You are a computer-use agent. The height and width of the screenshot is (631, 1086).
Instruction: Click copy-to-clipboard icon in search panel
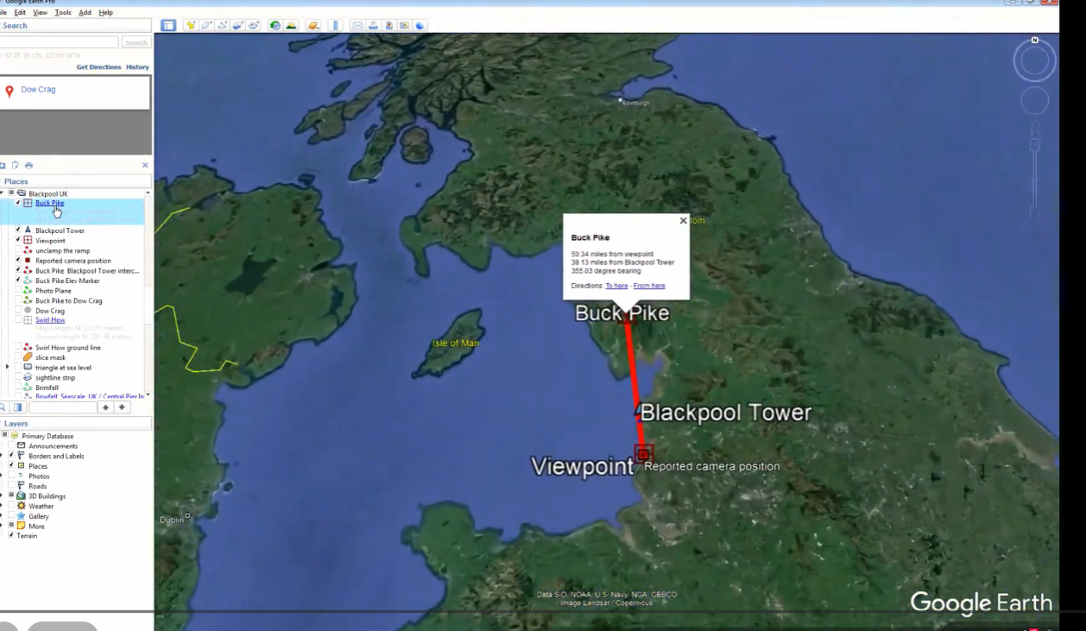point(16,165)
